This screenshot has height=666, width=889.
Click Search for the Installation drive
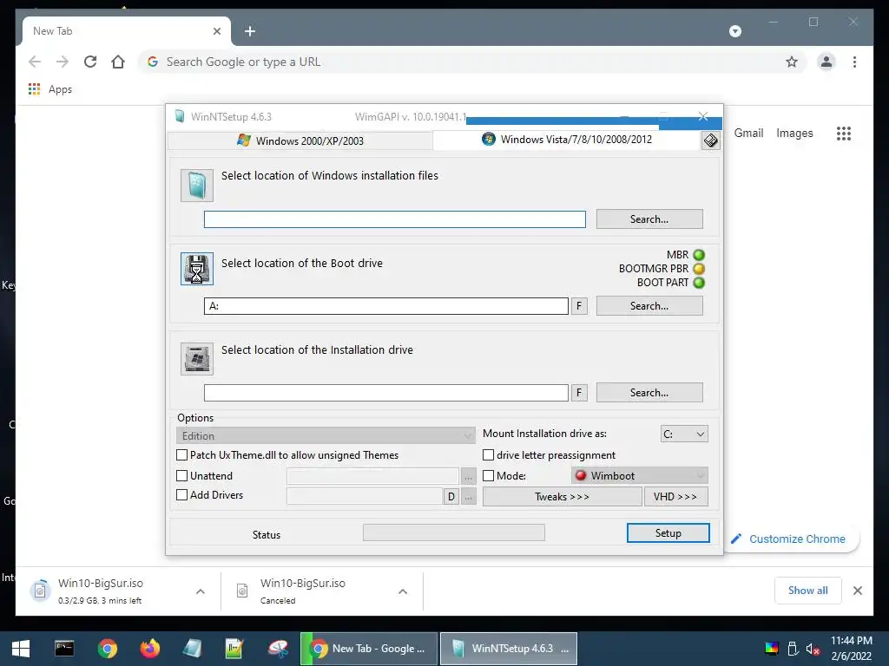coord(649,393)
